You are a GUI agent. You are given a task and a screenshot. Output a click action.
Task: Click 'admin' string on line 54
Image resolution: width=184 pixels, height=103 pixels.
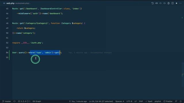48,53
